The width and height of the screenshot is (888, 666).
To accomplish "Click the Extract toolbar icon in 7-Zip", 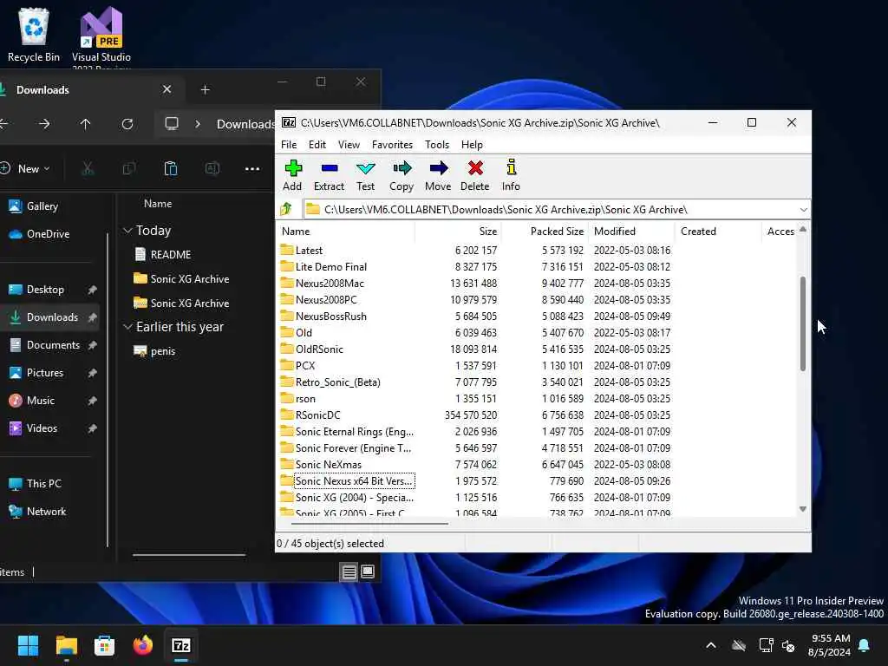I will click(329, 175).
